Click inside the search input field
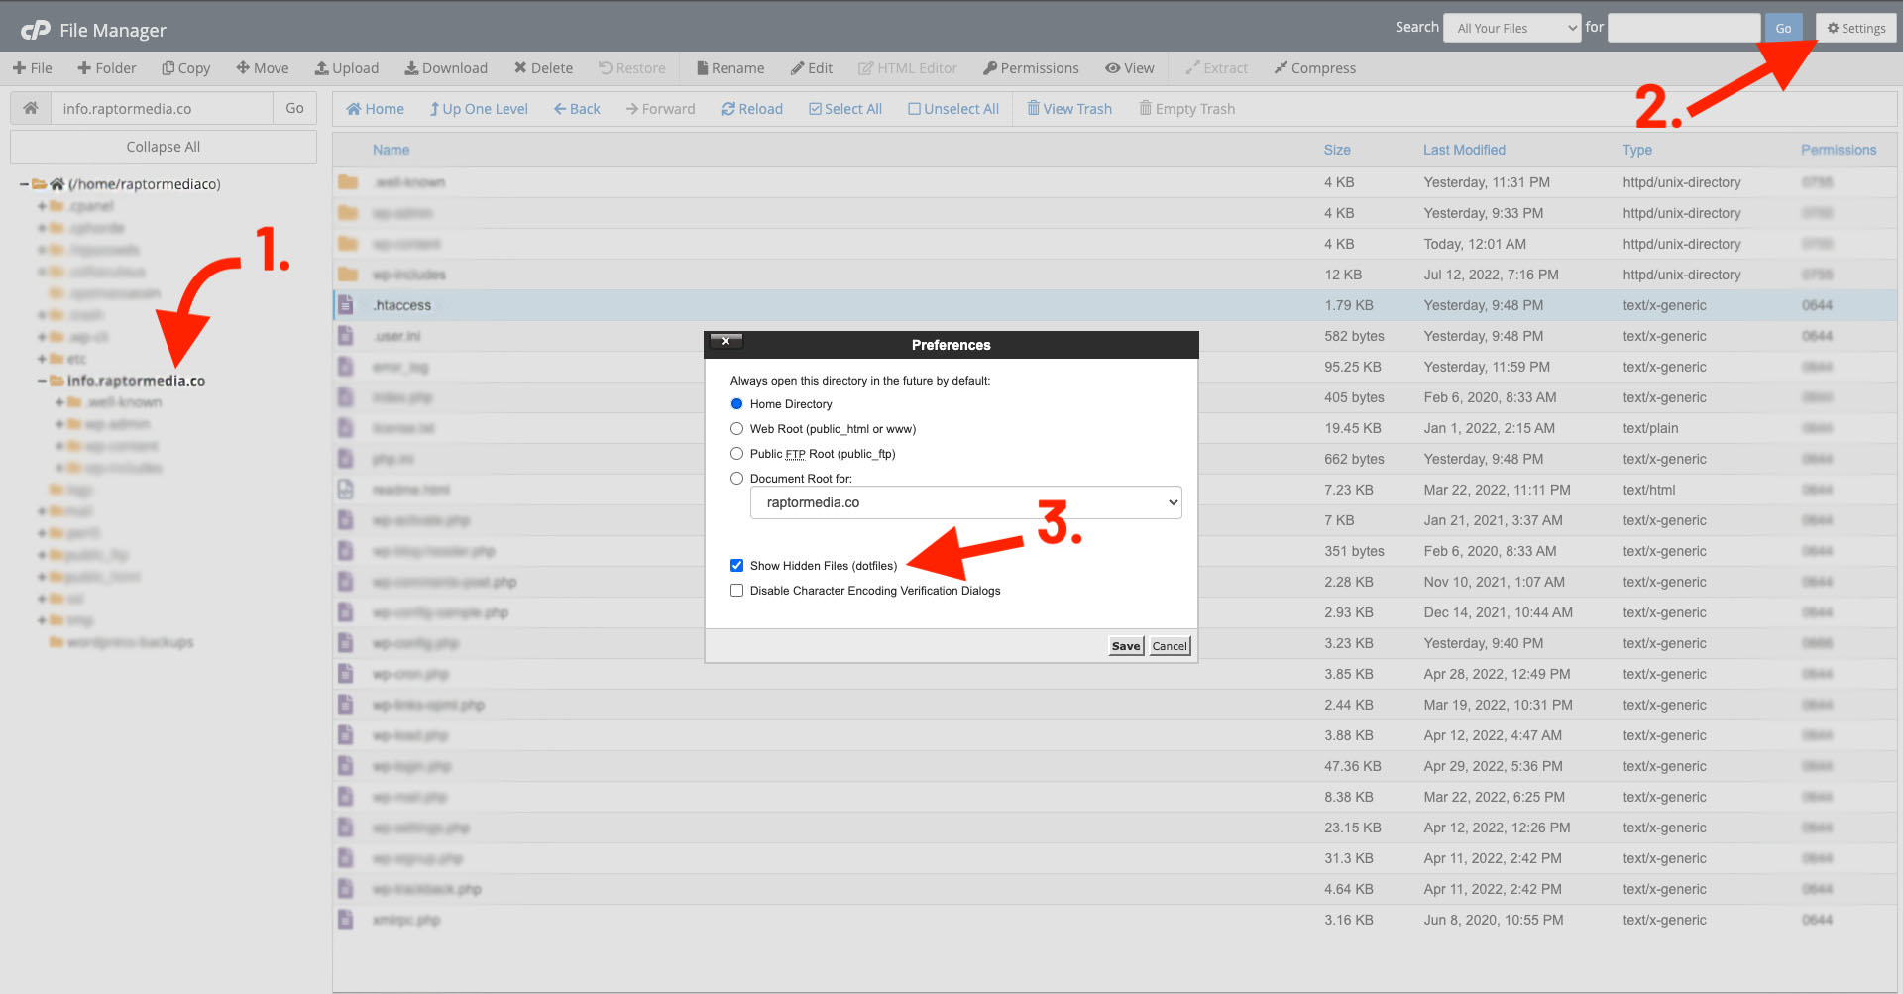The width and height of the screenshot is (1903, 994). tap(1683, 27)
